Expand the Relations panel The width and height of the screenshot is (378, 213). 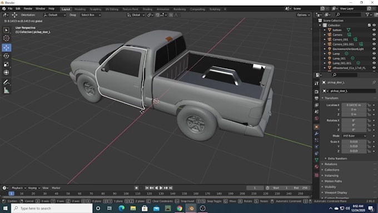point(331,164)
